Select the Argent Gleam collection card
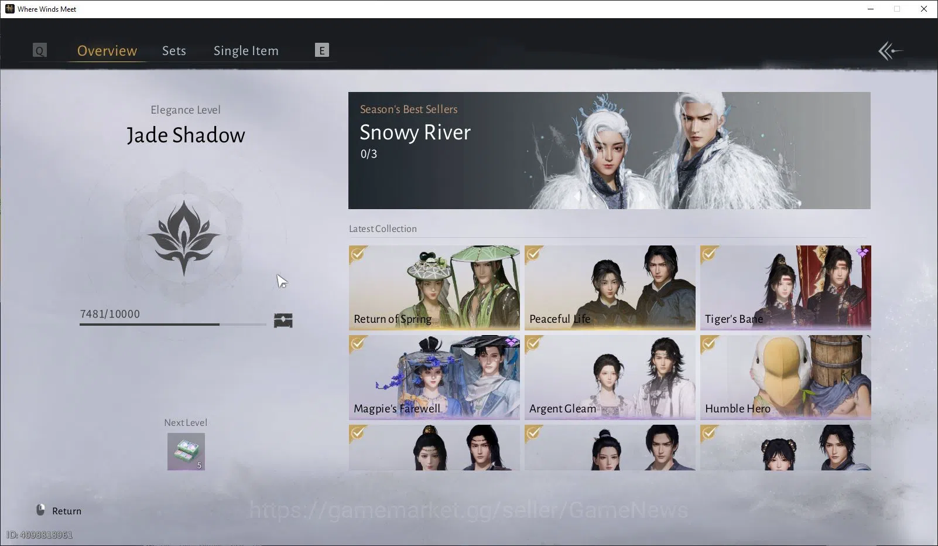Image resolution: width=938 pixels, height=546 pixels. point(610,377)
